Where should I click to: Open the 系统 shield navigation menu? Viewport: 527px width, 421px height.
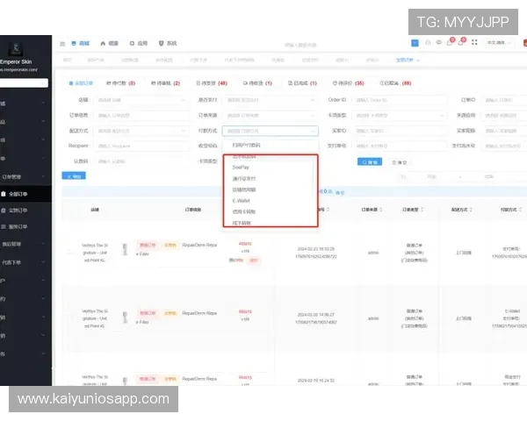(x=168, y=43)
